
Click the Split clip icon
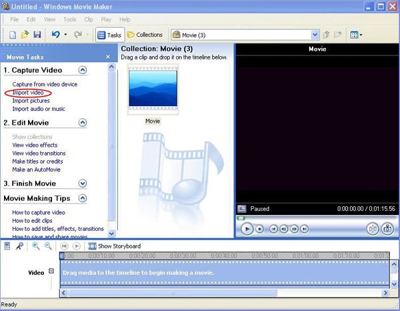[373, 229]
